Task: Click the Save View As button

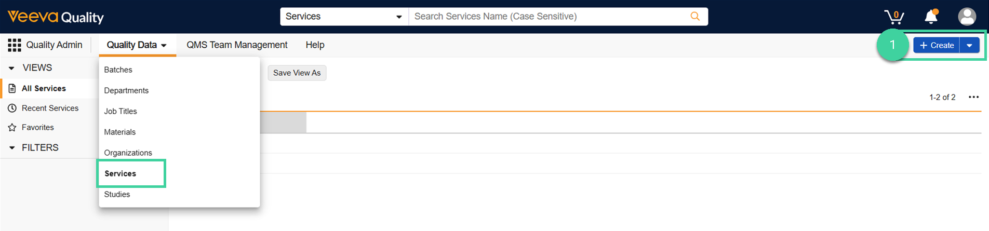Action: coord(297,73)
